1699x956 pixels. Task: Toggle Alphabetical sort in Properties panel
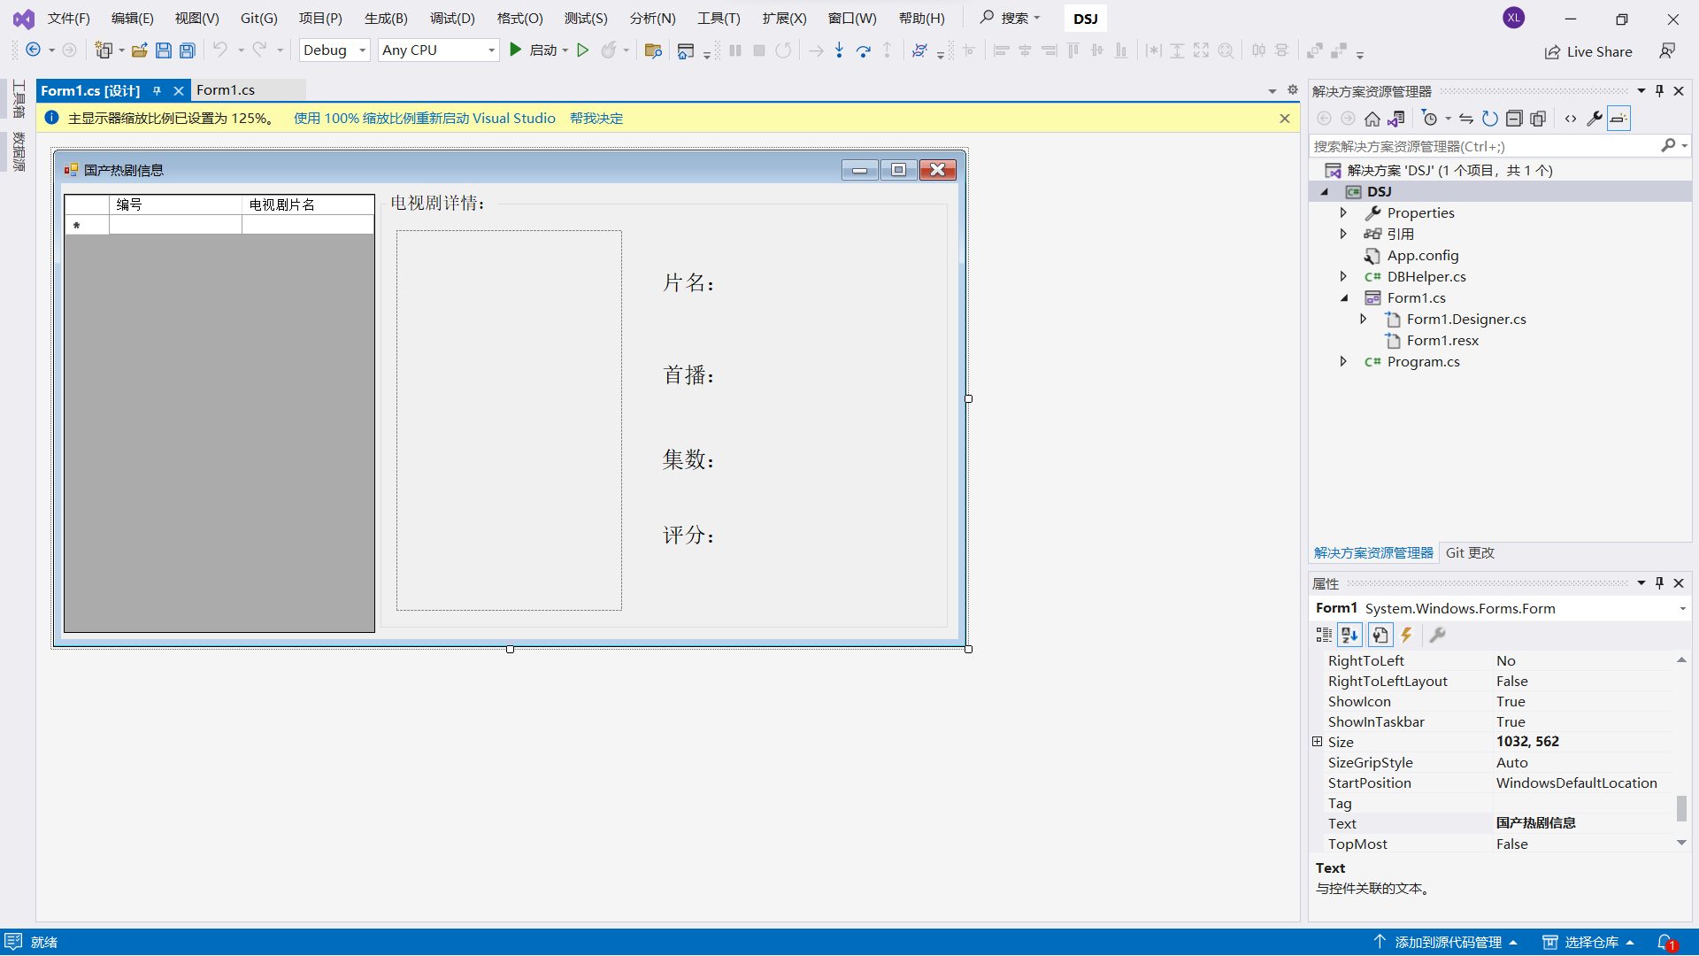tap(1349, 635)
